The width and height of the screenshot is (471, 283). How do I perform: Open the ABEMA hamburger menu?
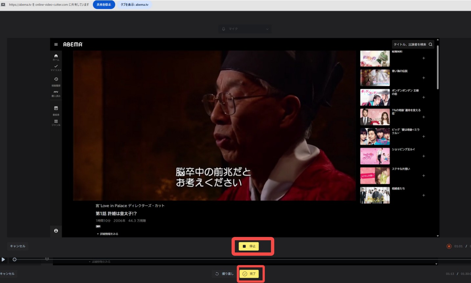pyautogui.click(x=56, y=44)
